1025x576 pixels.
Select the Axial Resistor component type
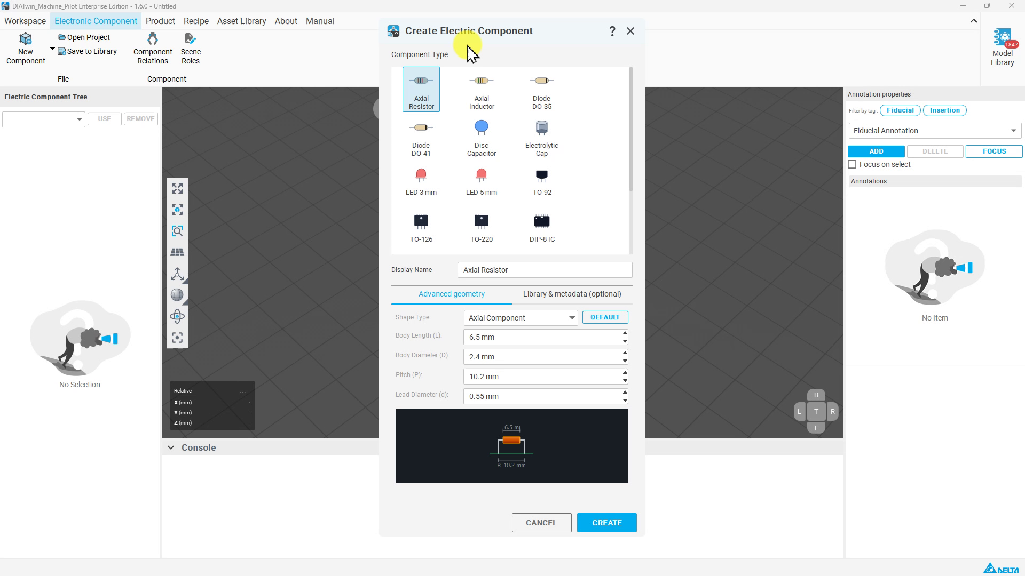421,89
